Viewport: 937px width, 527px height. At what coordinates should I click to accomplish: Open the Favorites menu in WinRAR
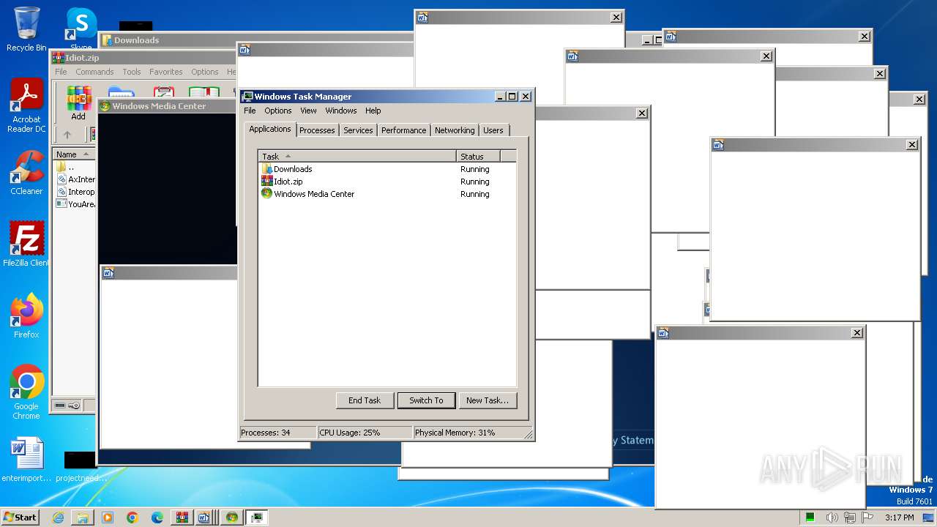[x=166, y=72]
